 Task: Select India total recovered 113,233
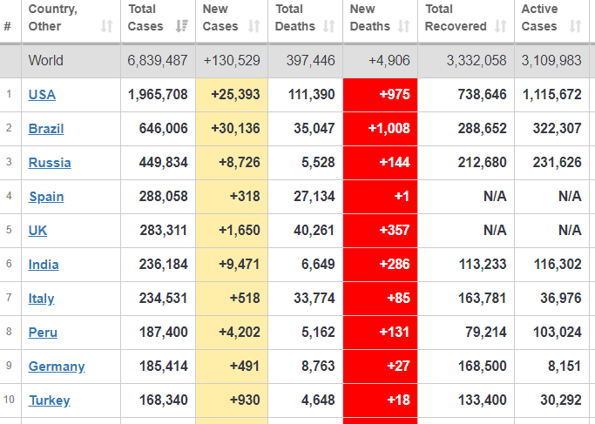483,265
